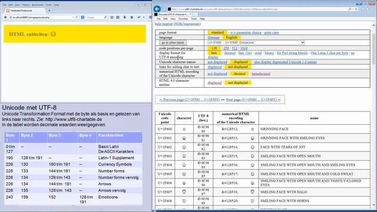Image resolution: width=377 pixels, height=212 pixels.
Task: Open Firefox downloads arrow icon
Action: 124,17
